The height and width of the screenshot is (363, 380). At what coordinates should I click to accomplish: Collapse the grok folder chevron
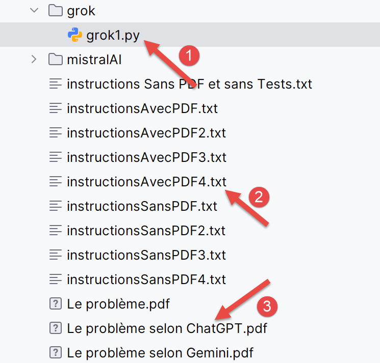[x=34, y=10]
